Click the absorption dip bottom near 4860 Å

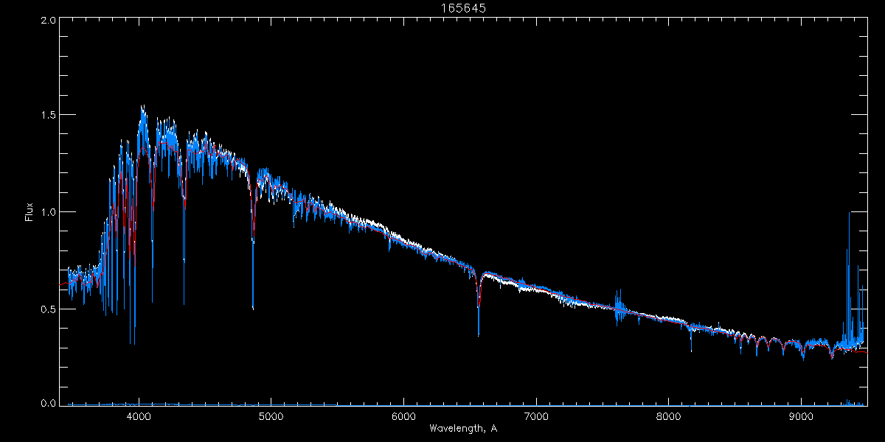coord(253,307)
